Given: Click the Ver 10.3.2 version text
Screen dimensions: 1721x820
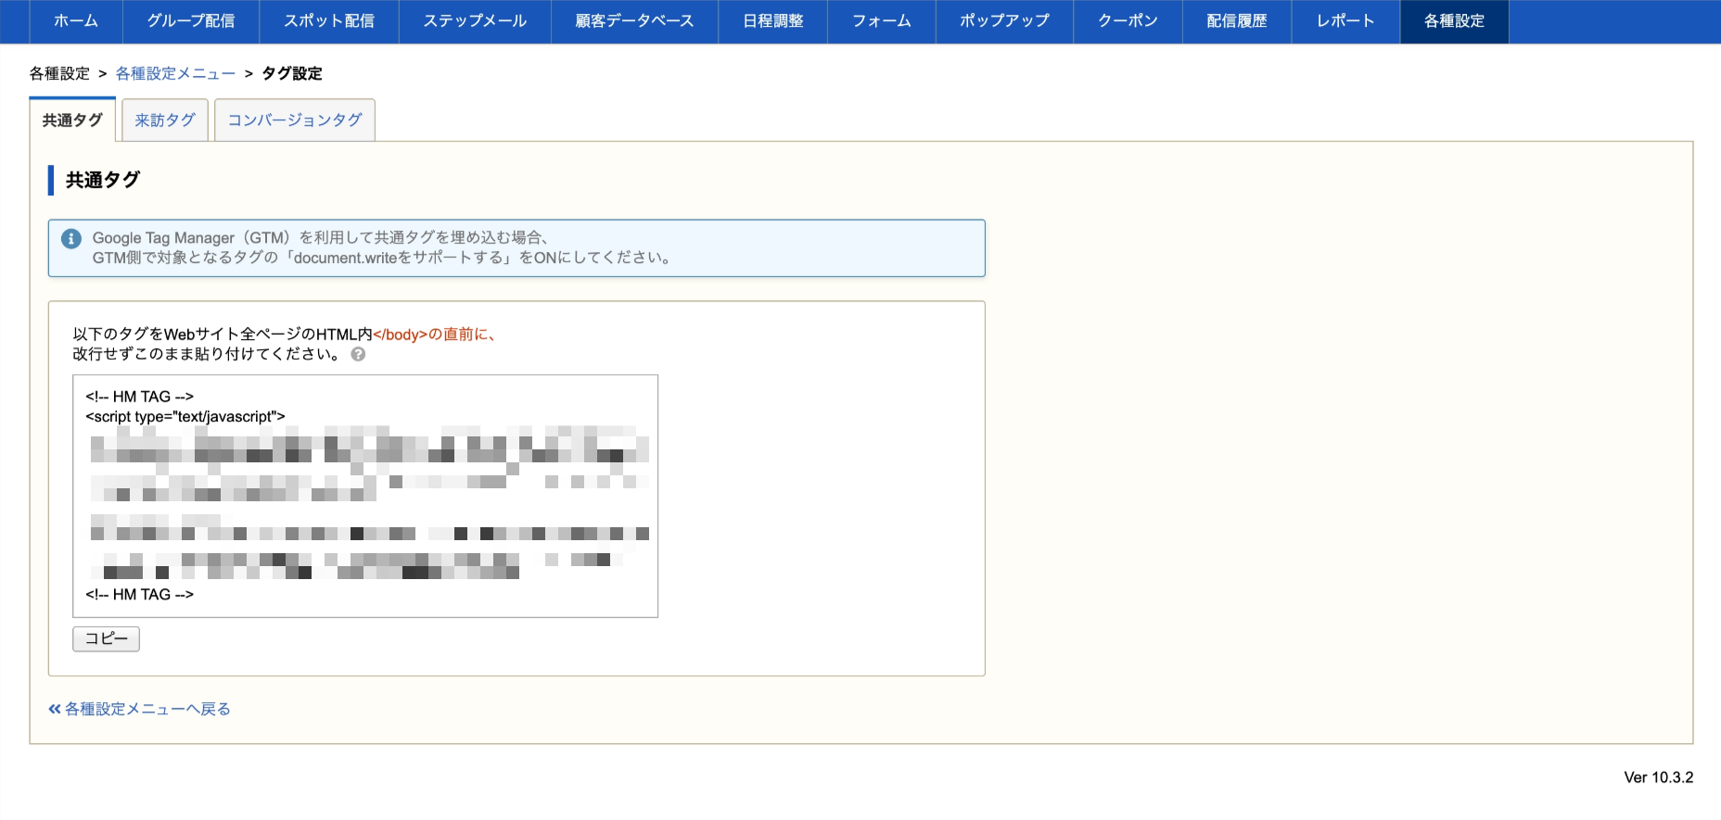Looking at the screenshot, I should pyautogui.click(x=1658, y=777).
